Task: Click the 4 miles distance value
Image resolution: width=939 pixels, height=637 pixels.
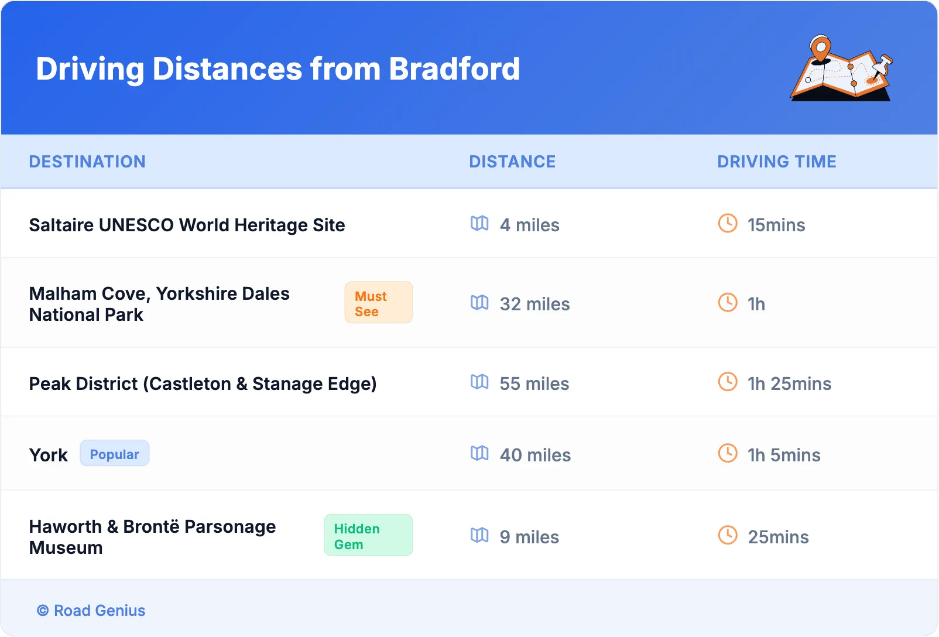Action: 530,225
